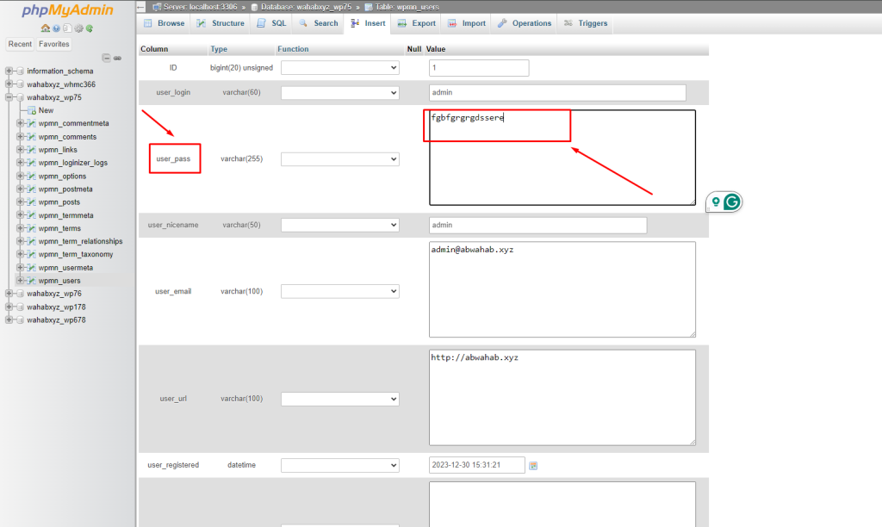The height and width of the screenshot is (527, 882).
Task: Expand the wahabxyz_wp76 database node
Action: [9, 294]
